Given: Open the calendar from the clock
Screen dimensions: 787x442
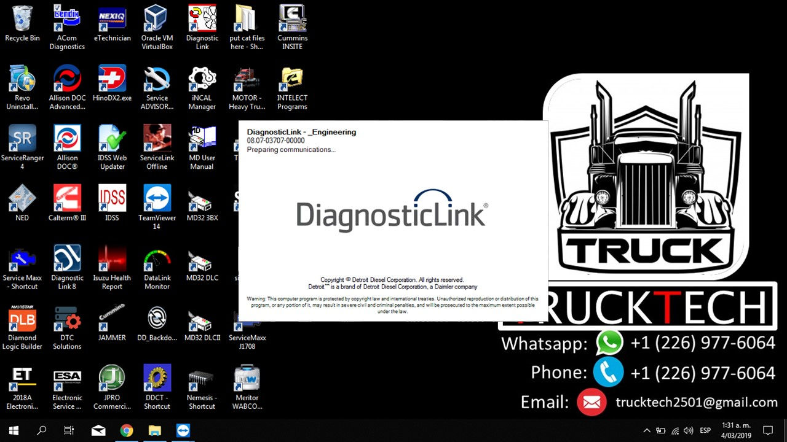Looking at the screenshot, I should click(x=737, y=430).
